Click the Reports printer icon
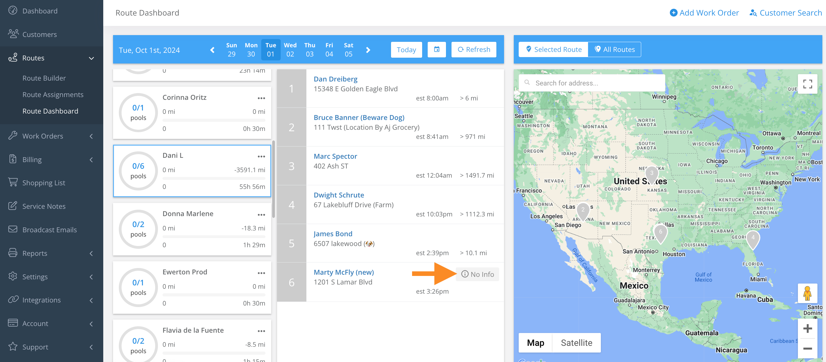The width and height of the screenshot is (826, 362). [x=13, y=253]
